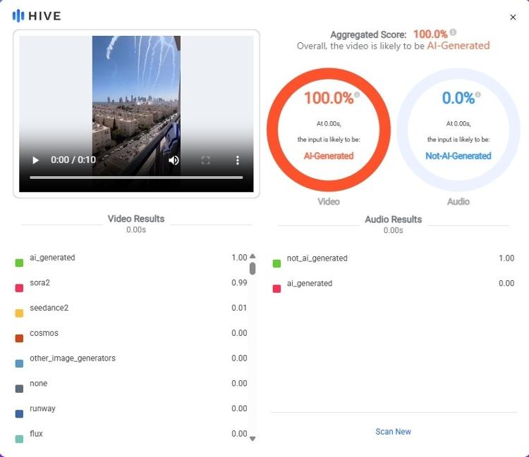Click gray swatch next to none
The image size is (529, 457).
(x=19, y=389)
